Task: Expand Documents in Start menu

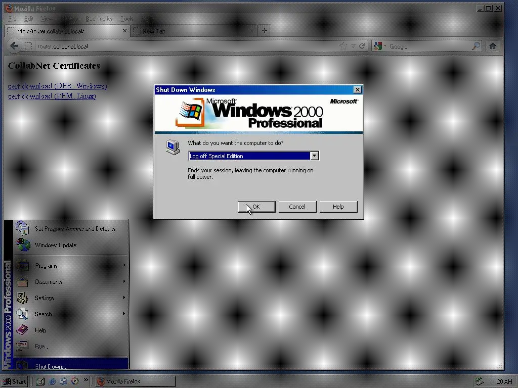Action: pyautogui.click(x=71, y=282)
